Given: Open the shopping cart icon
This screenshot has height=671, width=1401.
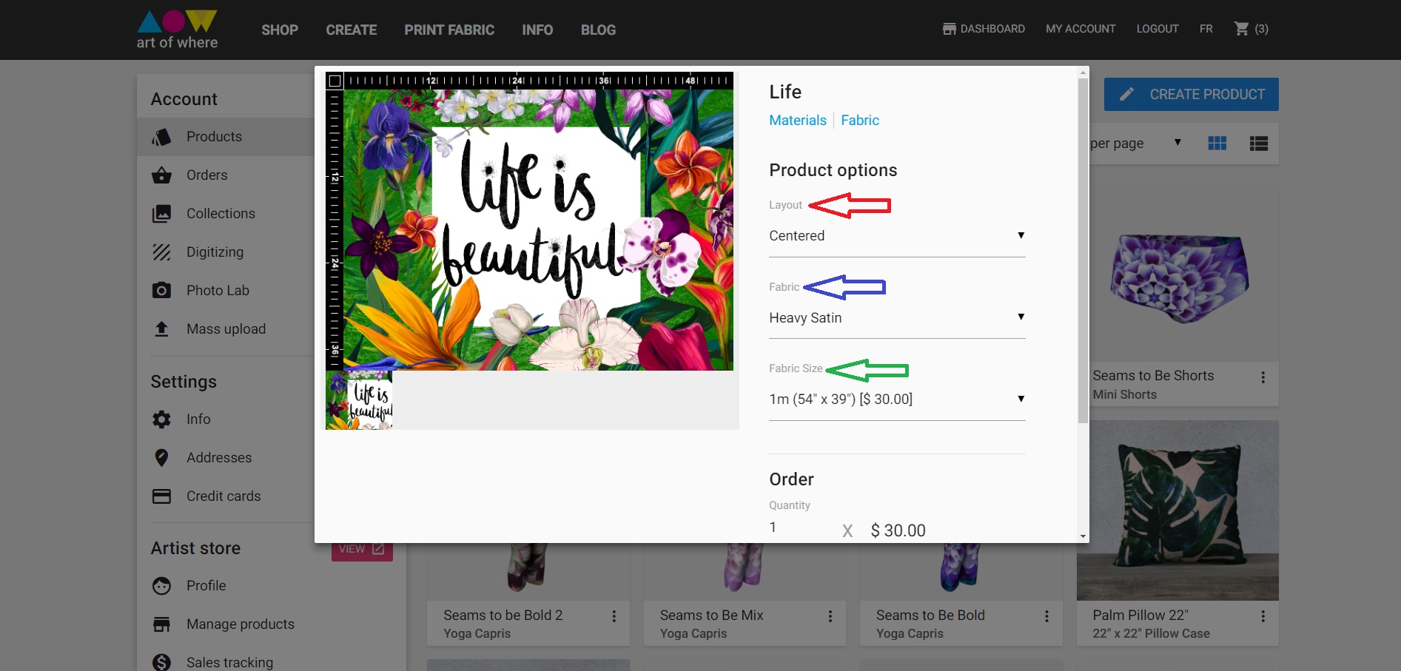Looking at the screenshot, I should pyautogui.click(x=1241, y=29).
